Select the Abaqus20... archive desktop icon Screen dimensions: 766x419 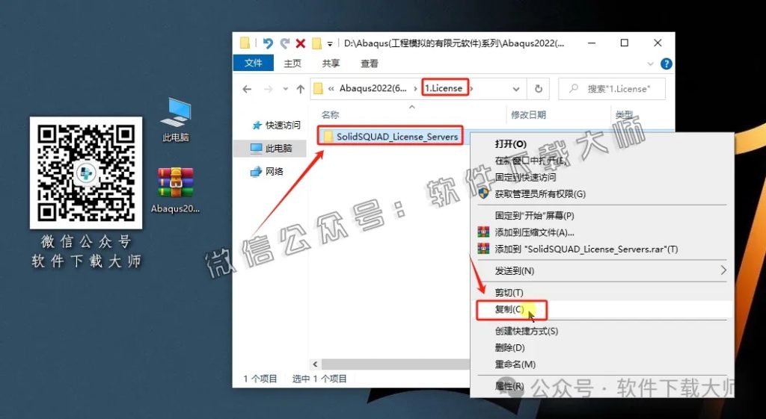click(175, 190)
